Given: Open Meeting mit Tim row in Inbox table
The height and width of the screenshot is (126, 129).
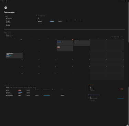Looking at the screenshot, I should click(x=9, y=94).
